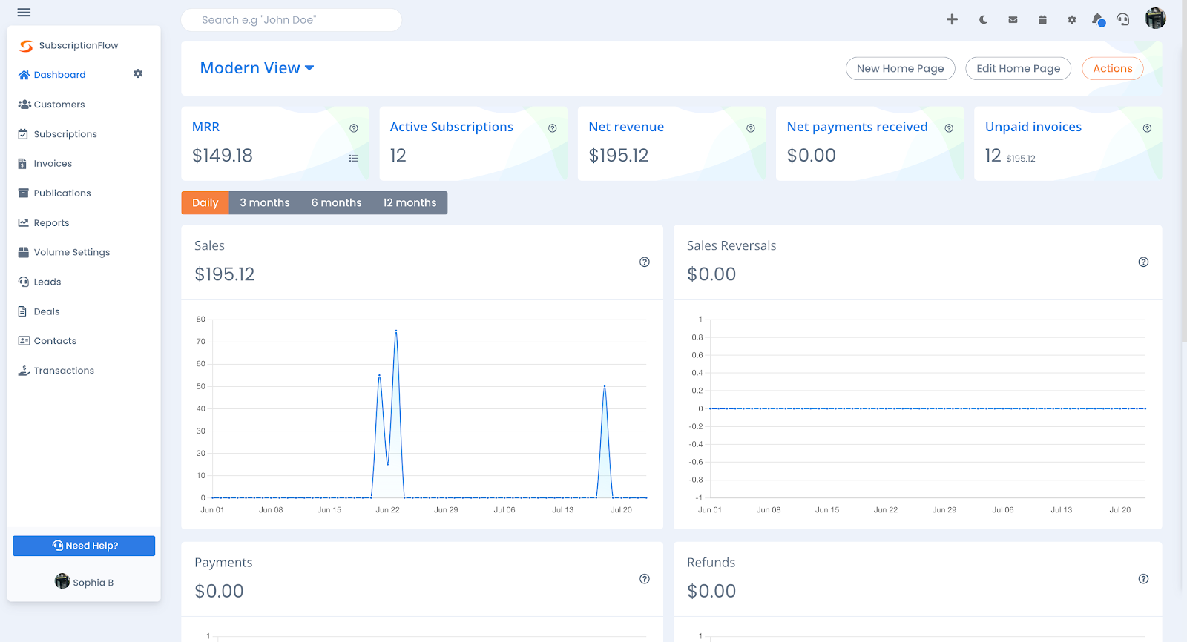Toggle dark mode moon icon
This screenshot has height=642, width=1187.
tap(983, 20)
